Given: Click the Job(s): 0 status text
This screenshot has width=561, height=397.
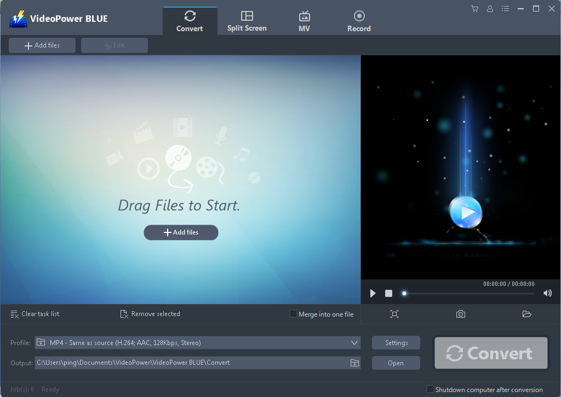Looking at the screenshot, I should click(22, 389).
